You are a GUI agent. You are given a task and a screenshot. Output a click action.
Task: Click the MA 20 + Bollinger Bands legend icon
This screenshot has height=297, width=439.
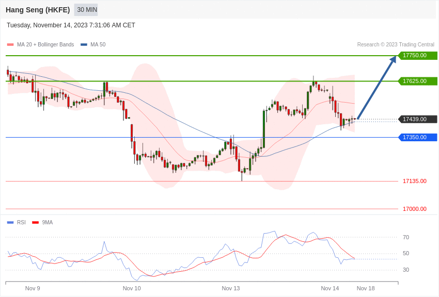[x=10, y=44]
